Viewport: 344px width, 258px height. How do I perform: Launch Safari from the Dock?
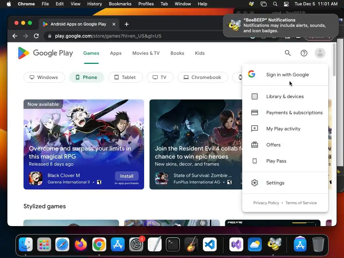(62, 245)
